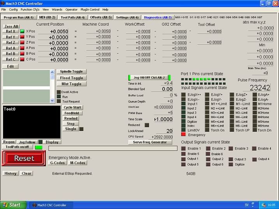
Task: Click the green ToolPath on/off LED
Action: 39,147
